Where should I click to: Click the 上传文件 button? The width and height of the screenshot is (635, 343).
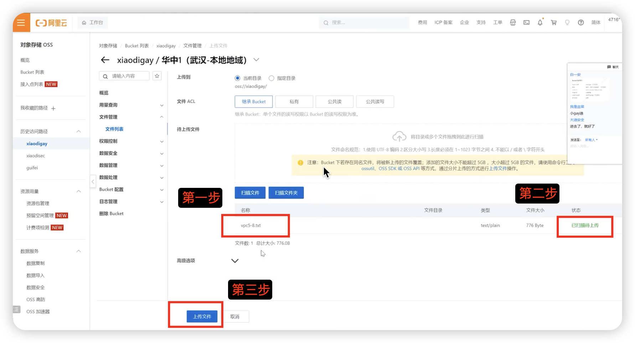point(202,316)
